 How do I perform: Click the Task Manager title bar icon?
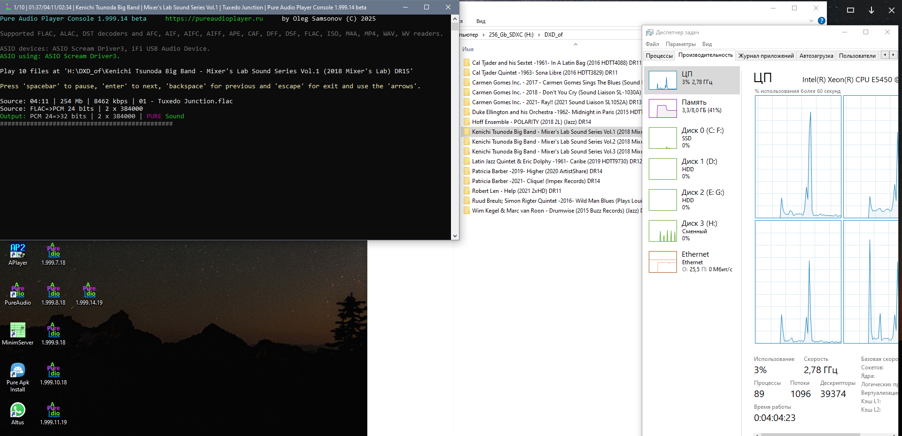(650, 32)
